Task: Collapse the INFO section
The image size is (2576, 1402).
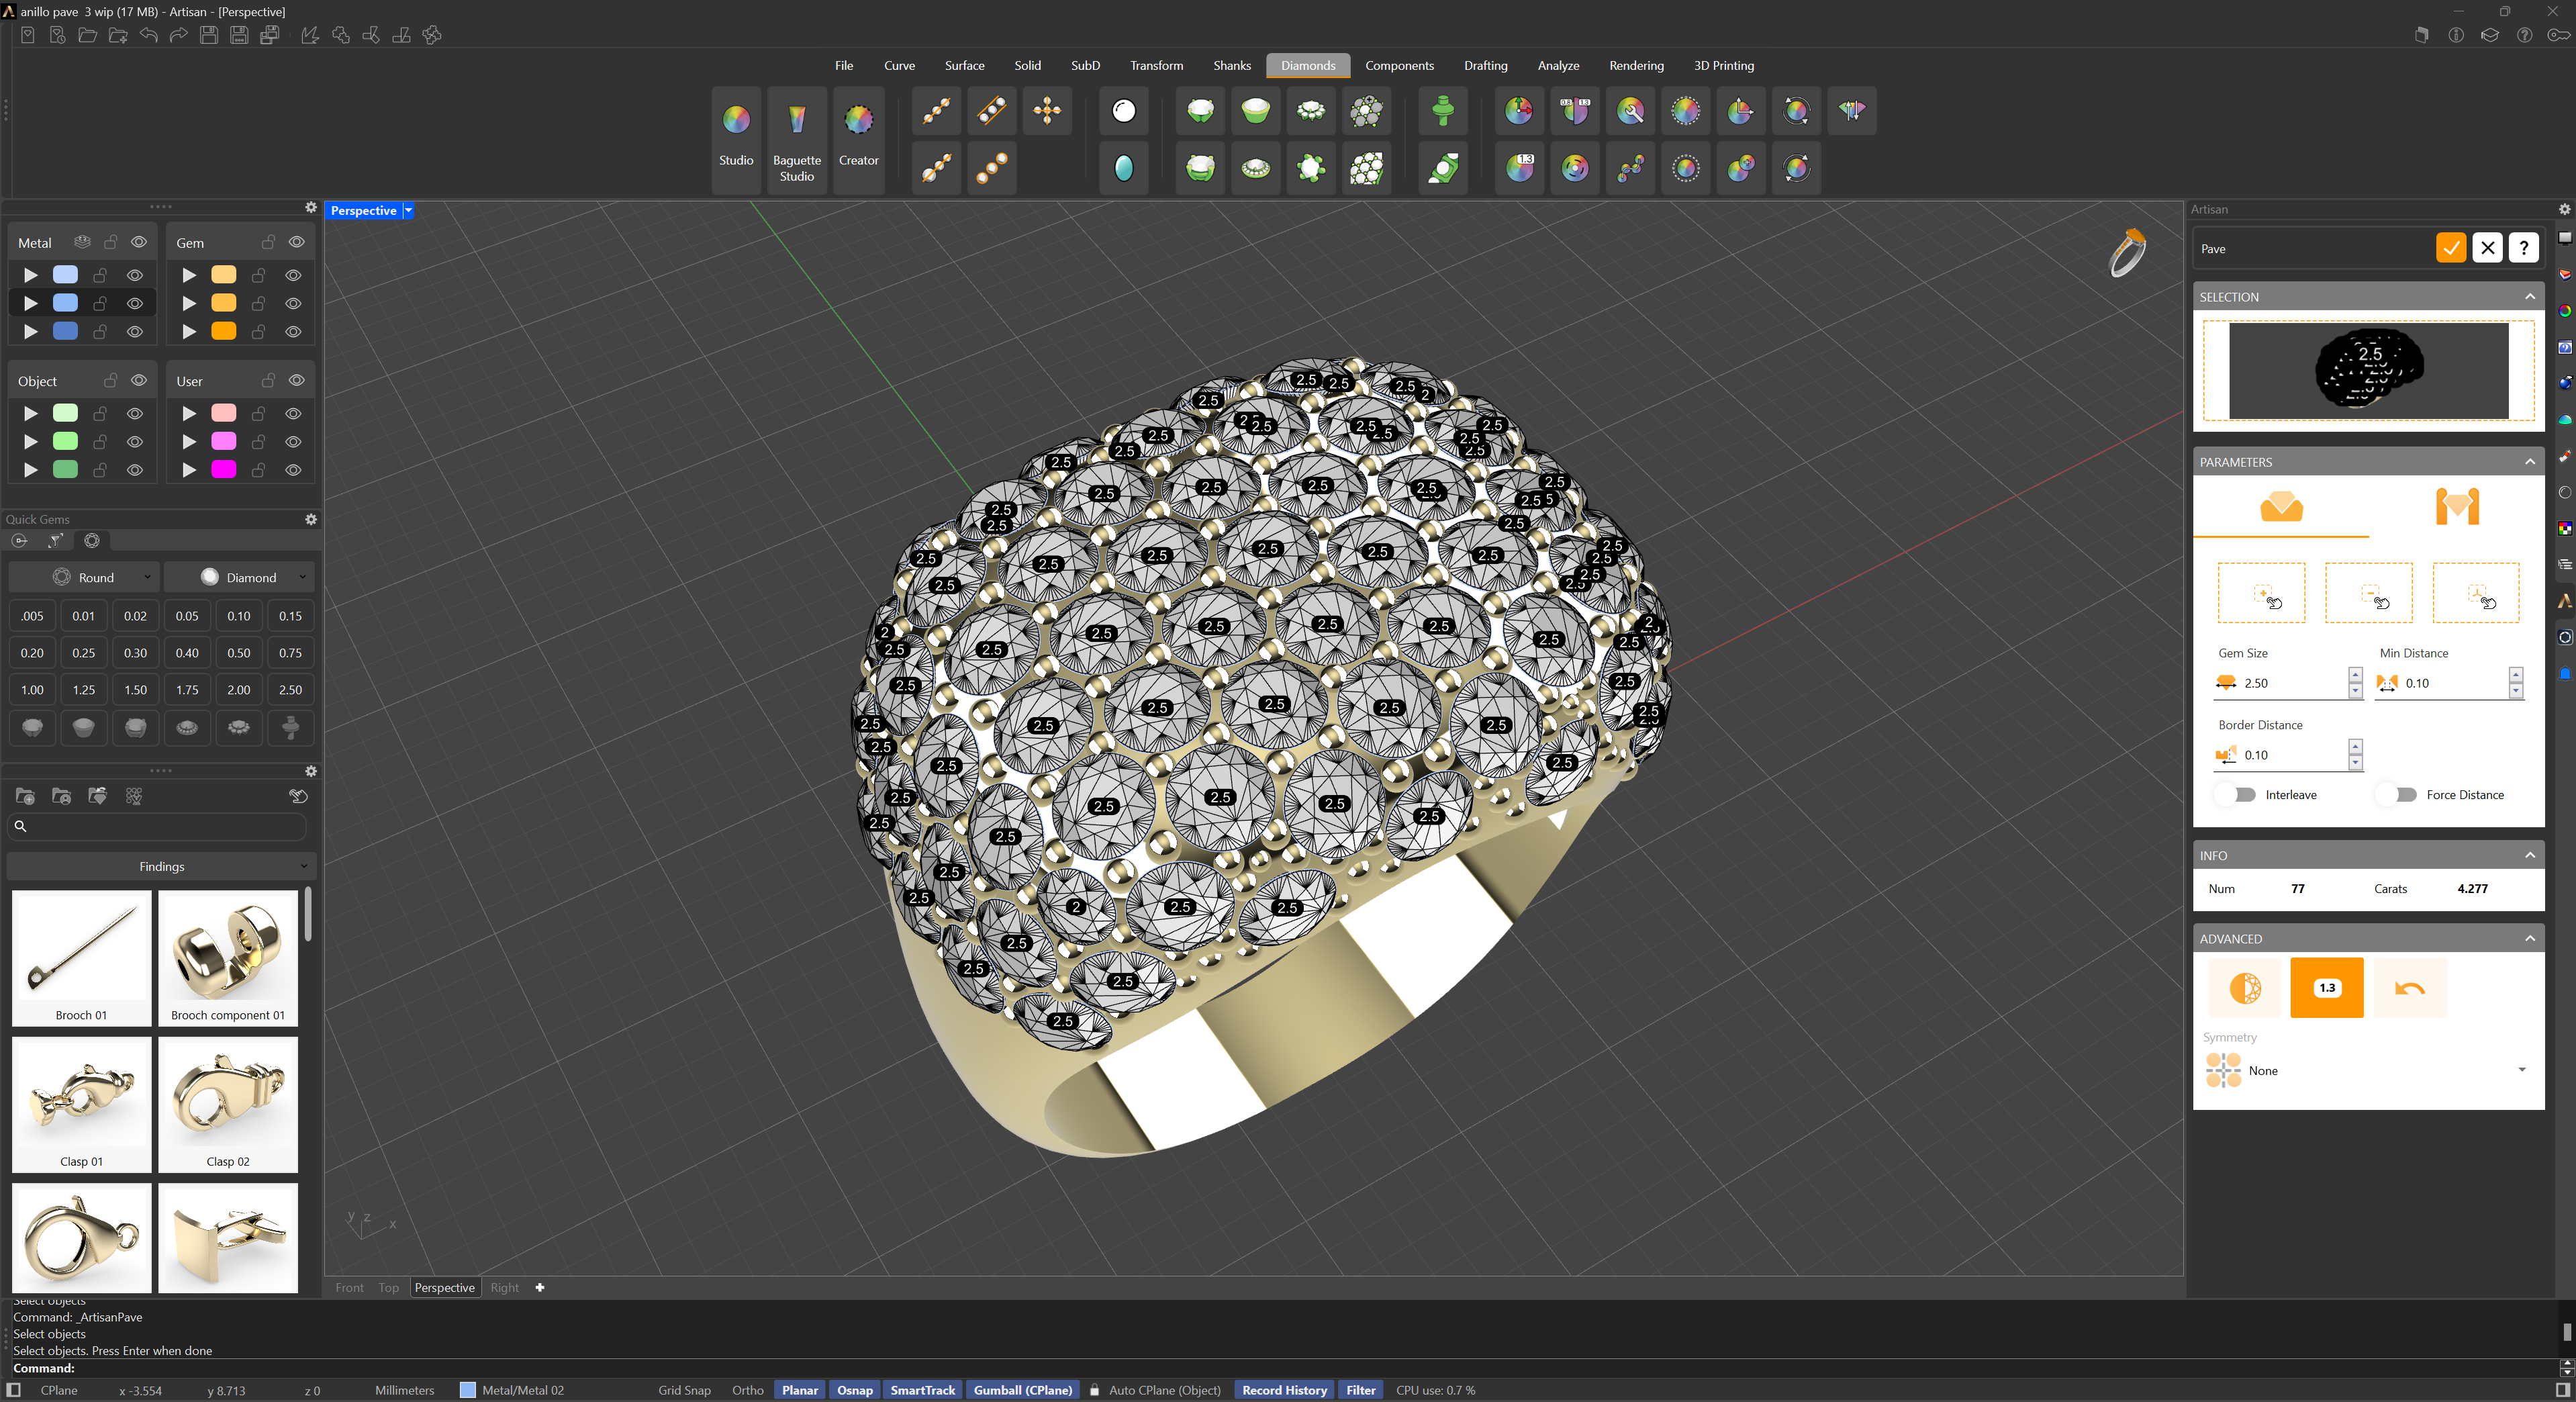Action: (x=2530, y=855)
